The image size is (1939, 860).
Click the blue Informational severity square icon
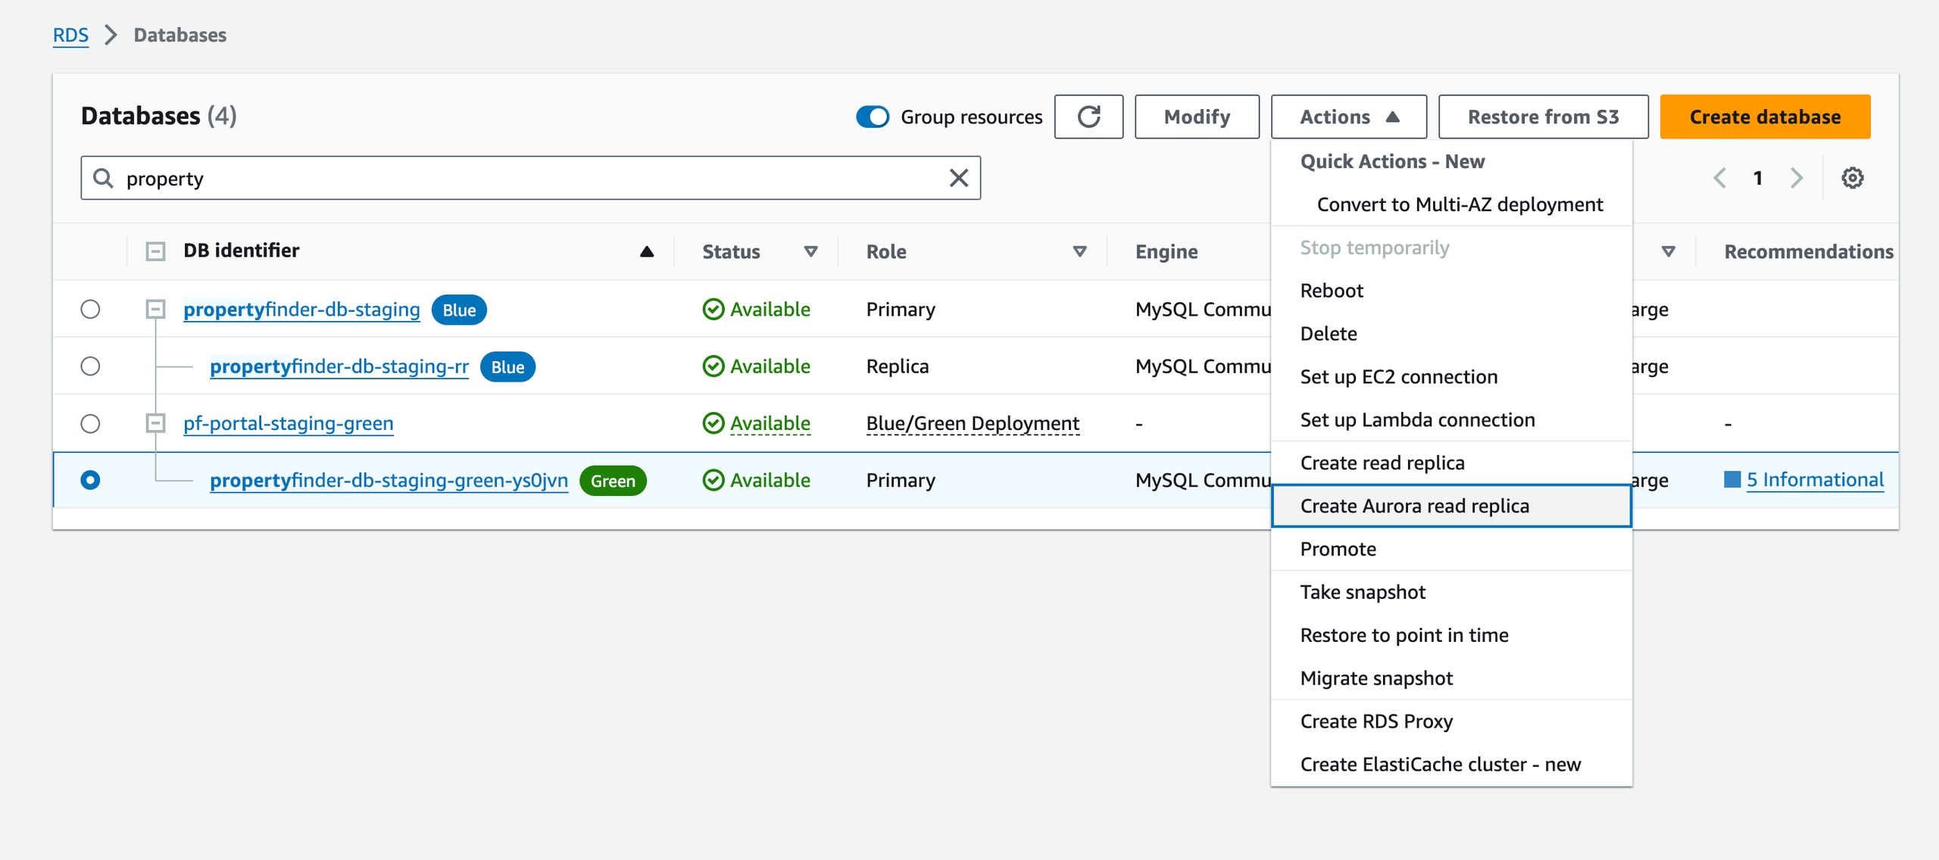[x=1732, y=479]
